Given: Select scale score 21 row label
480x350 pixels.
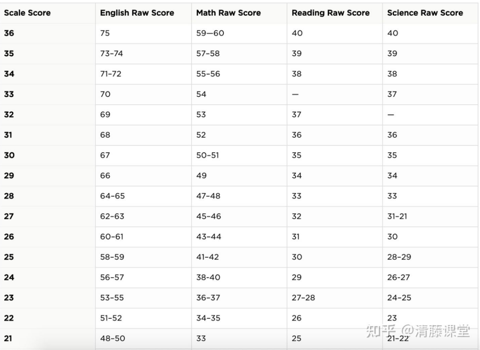Looking at the screenshot, I should (8, 339).
